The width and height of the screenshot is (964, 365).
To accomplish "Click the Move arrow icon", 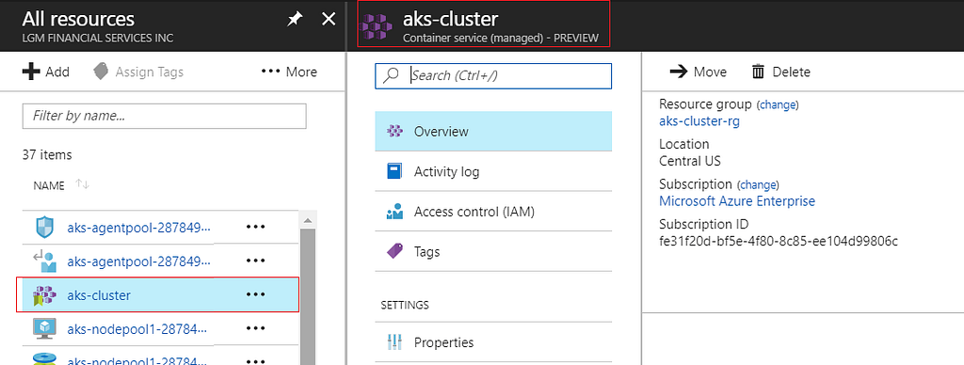I will tap(678, 71).
